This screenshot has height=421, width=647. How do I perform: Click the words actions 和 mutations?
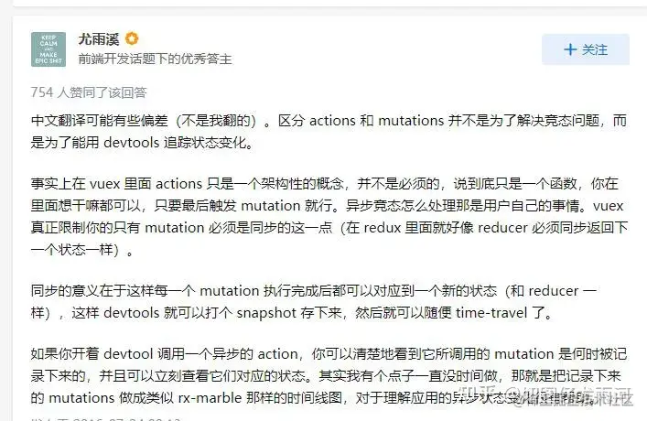point(376,121)
